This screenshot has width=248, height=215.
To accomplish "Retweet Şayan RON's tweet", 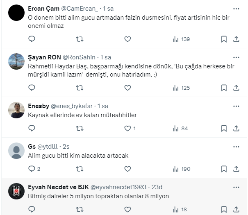I will 80,88.
